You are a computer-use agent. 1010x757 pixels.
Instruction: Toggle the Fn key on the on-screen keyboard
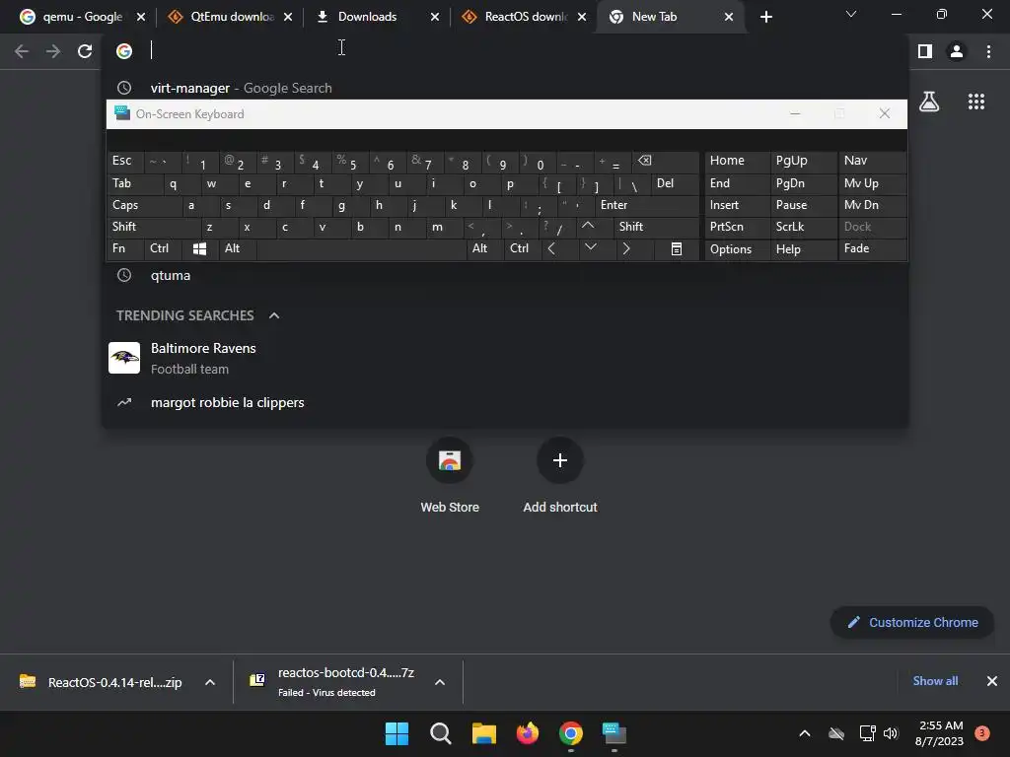click(x=125, y=248)
